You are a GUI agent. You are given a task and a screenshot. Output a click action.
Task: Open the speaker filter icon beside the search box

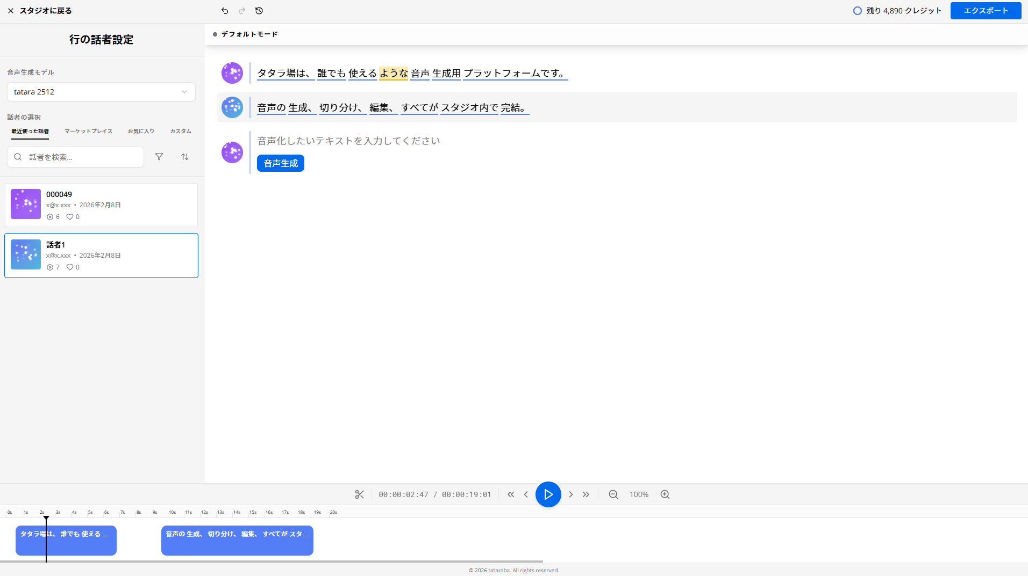[159, 156]
